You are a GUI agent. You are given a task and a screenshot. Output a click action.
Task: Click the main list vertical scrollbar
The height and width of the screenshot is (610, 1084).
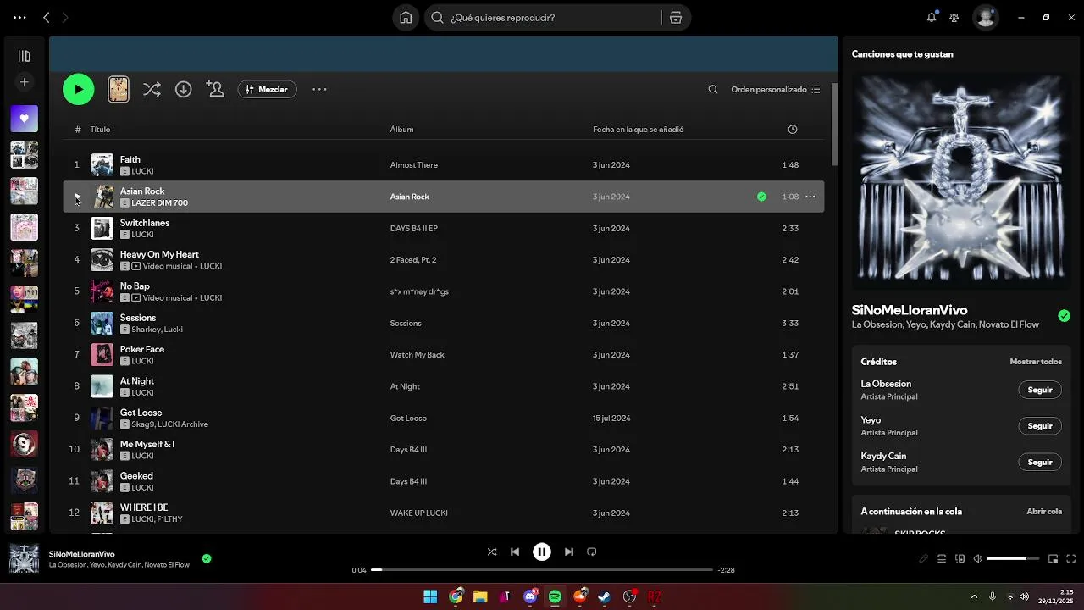point(835,125)
